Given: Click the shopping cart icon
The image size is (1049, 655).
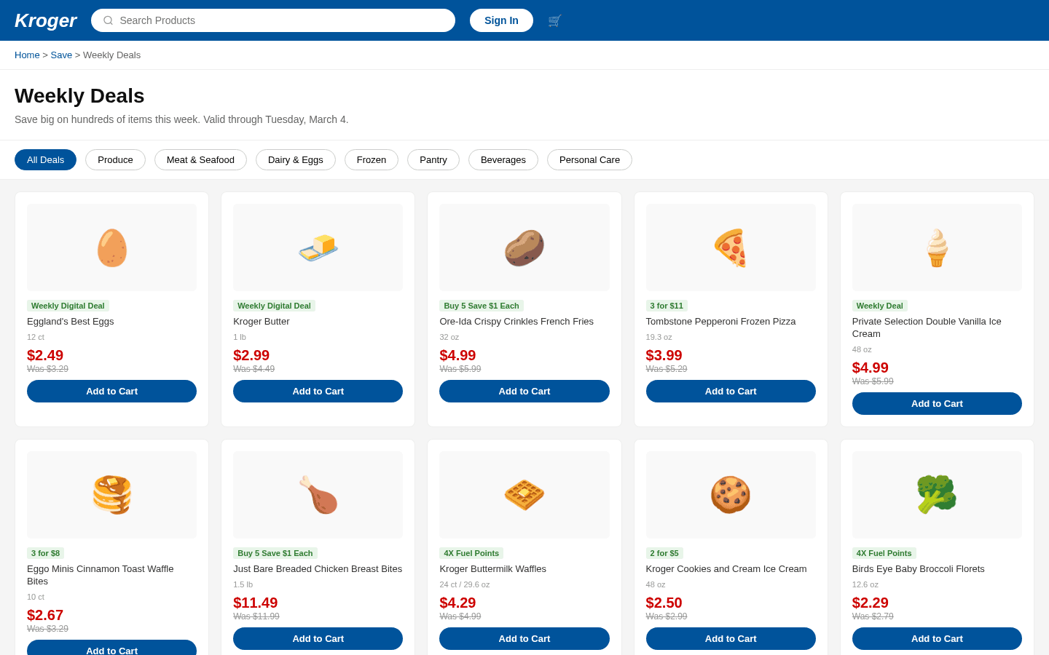Looking at the screenshot, I should pyautogui.click(x=554, y=20).
